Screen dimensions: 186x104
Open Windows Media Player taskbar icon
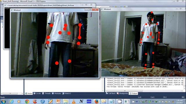pyautogui.click(x=19, y=101)
